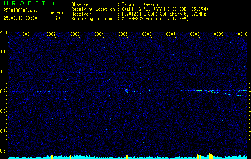Screen dimensions: 251x159
Task: Click time marker 0010
Action: tap(243, 34)
